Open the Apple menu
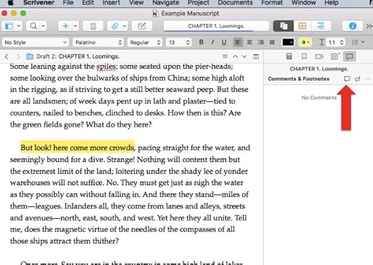This screenshot has height=265, width=373. pyautogui.click(x=10, y=3)
